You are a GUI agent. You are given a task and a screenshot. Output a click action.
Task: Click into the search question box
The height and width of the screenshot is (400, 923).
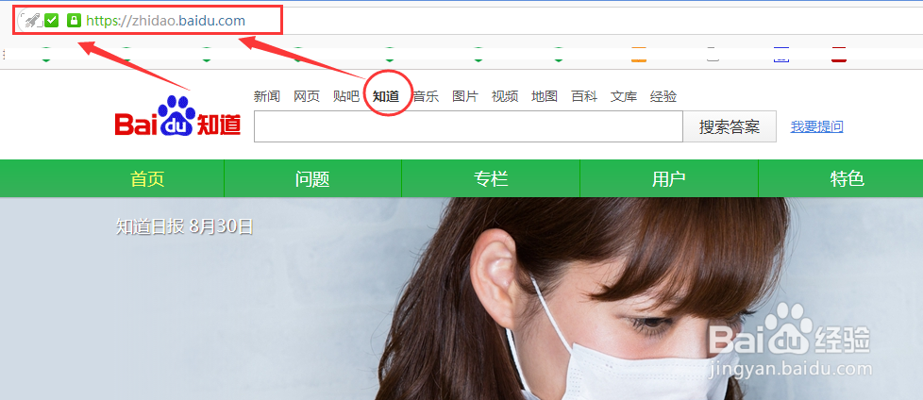[x=468, y=126]
